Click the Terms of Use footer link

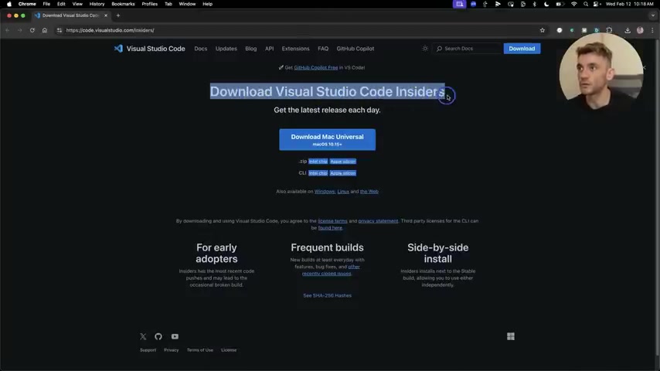click(x=200, y=350)
